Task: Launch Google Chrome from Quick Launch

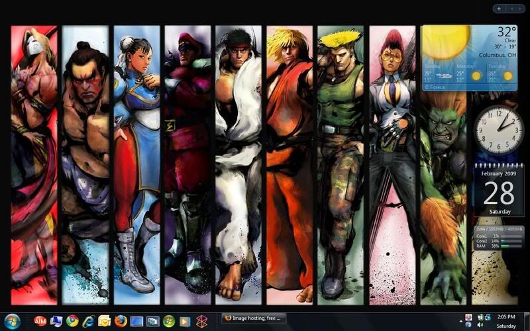Action: click(x=72, y=320)
